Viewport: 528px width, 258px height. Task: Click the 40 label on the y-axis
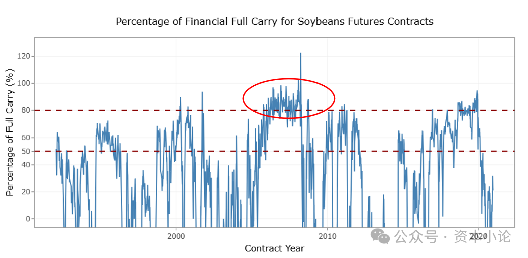point(26,165)
